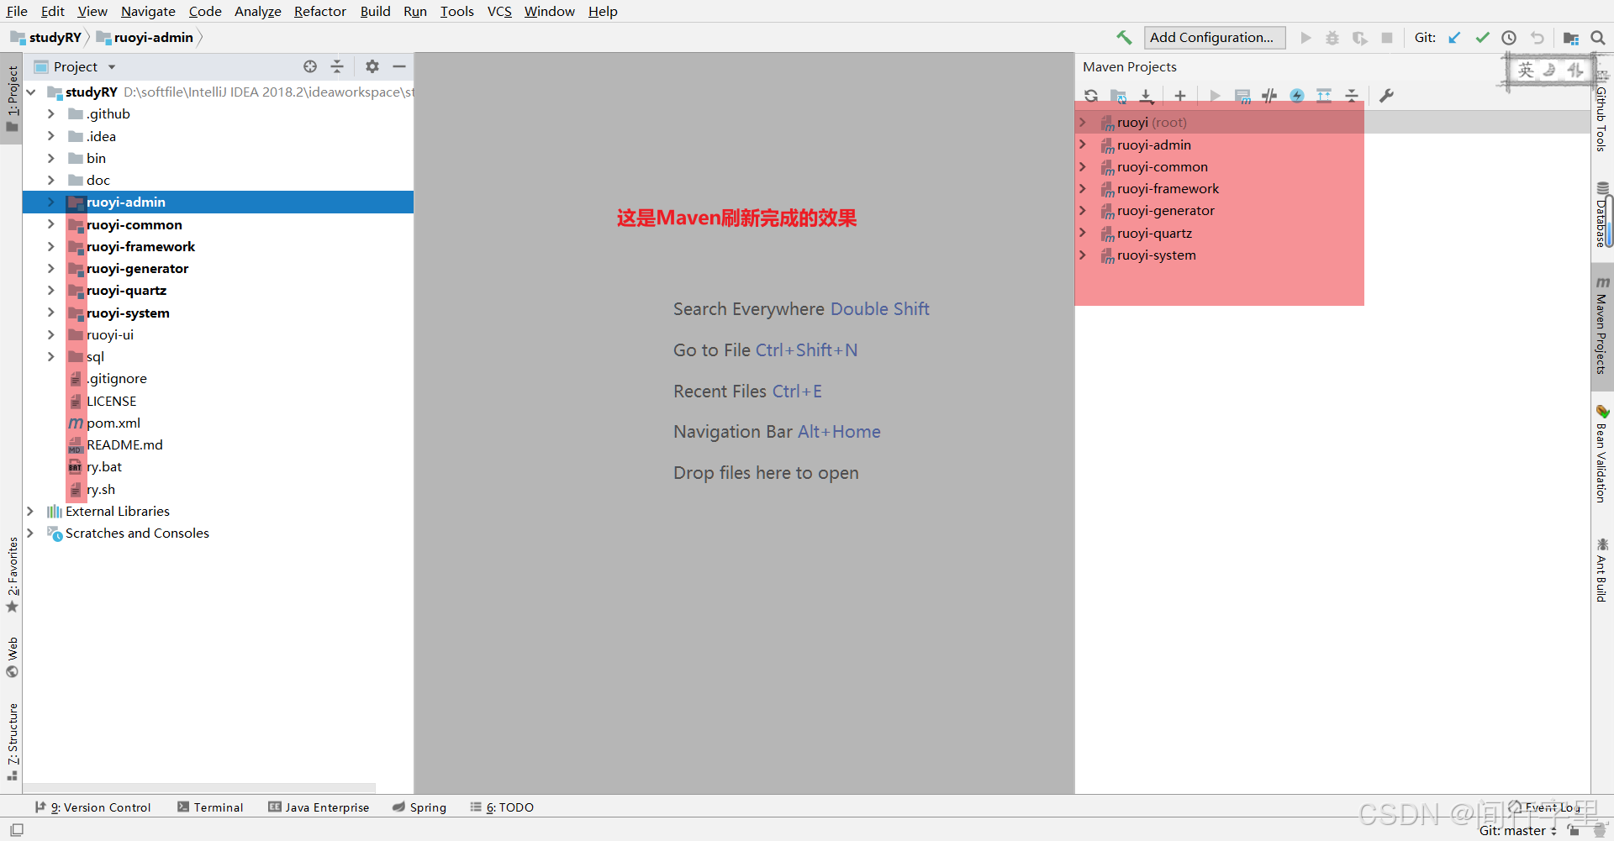Click locate target icon in Project panel
The height and width of the screenshot is (841, 1614).
point(310,66)
